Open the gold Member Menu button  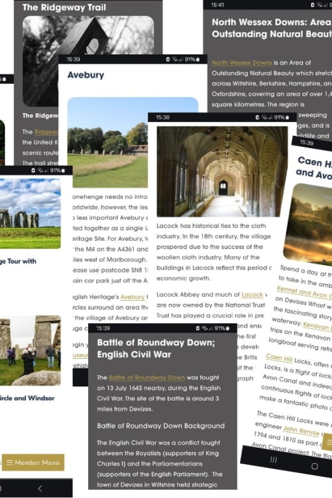click(x=33, y=462)
